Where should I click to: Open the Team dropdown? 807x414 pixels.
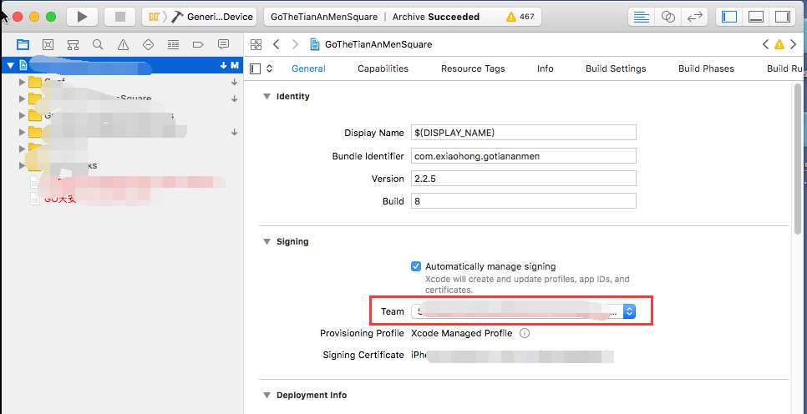(524, 311)
